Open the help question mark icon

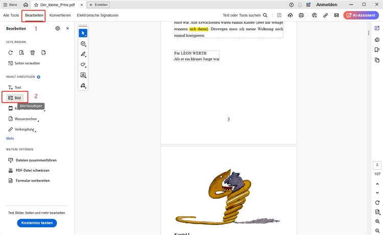(291, 5)
